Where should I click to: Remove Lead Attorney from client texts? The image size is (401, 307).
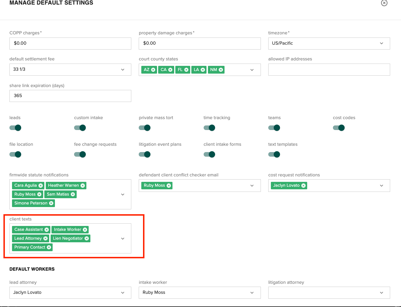[x=45, y=239]
